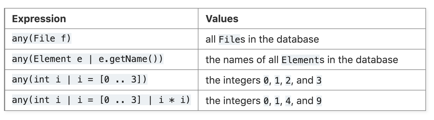Click the inline code word Files
Screen dimensions: 434x120
click(229, 39)
